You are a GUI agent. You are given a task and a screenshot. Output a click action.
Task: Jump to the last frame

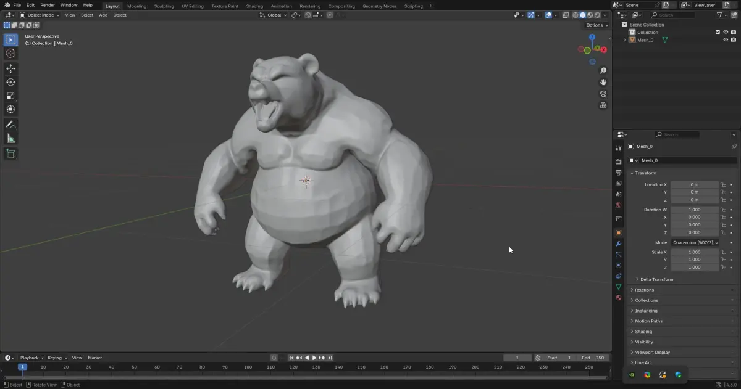click(x=330, y=358)
